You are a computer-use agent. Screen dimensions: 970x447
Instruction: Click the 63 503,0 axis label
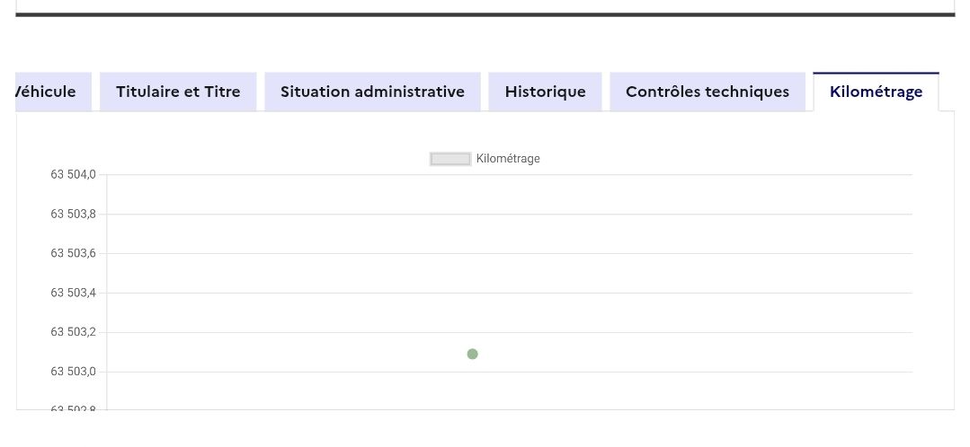click(x=74, y=372)
